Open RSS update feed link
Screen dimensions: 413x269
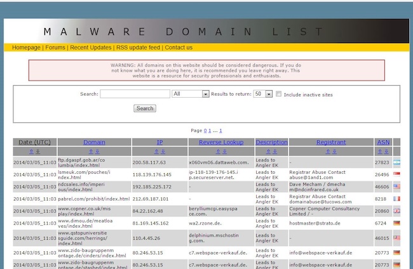coord(138,48)
